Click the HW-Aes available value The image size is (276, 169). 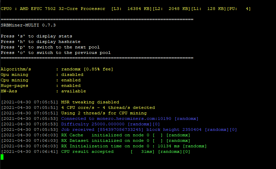(74, 91)
